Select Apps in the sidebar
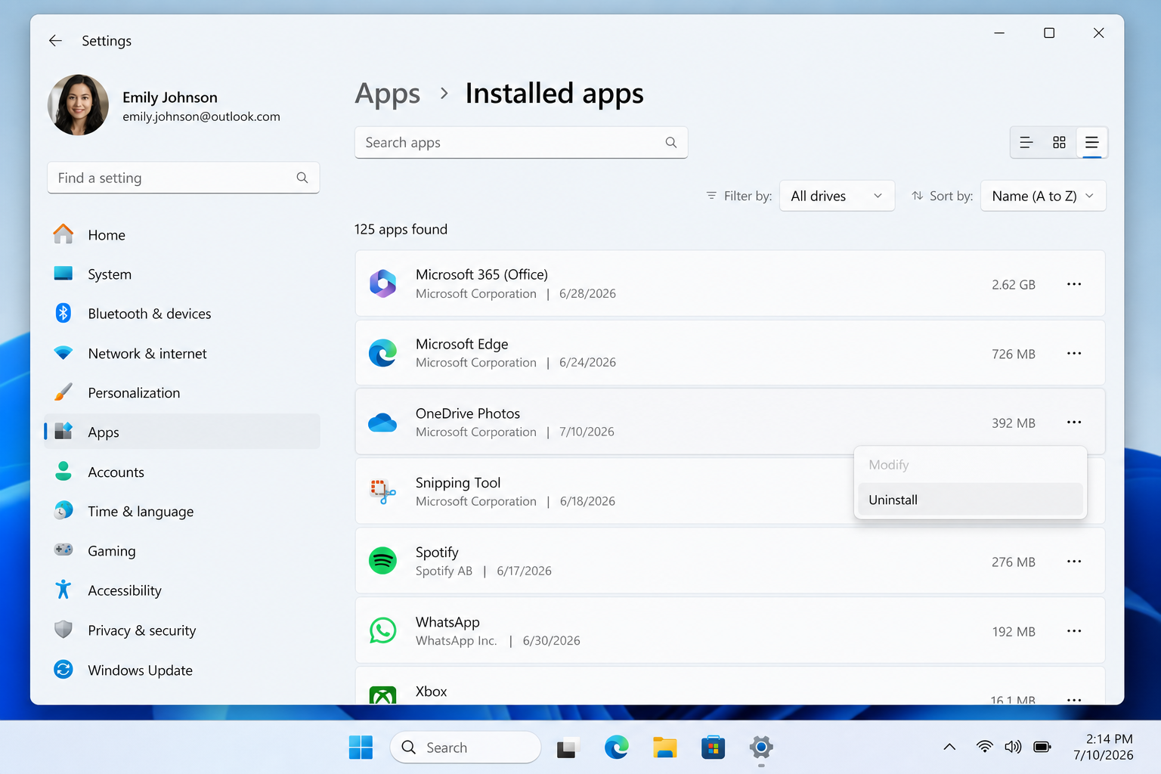 point(181,432)
